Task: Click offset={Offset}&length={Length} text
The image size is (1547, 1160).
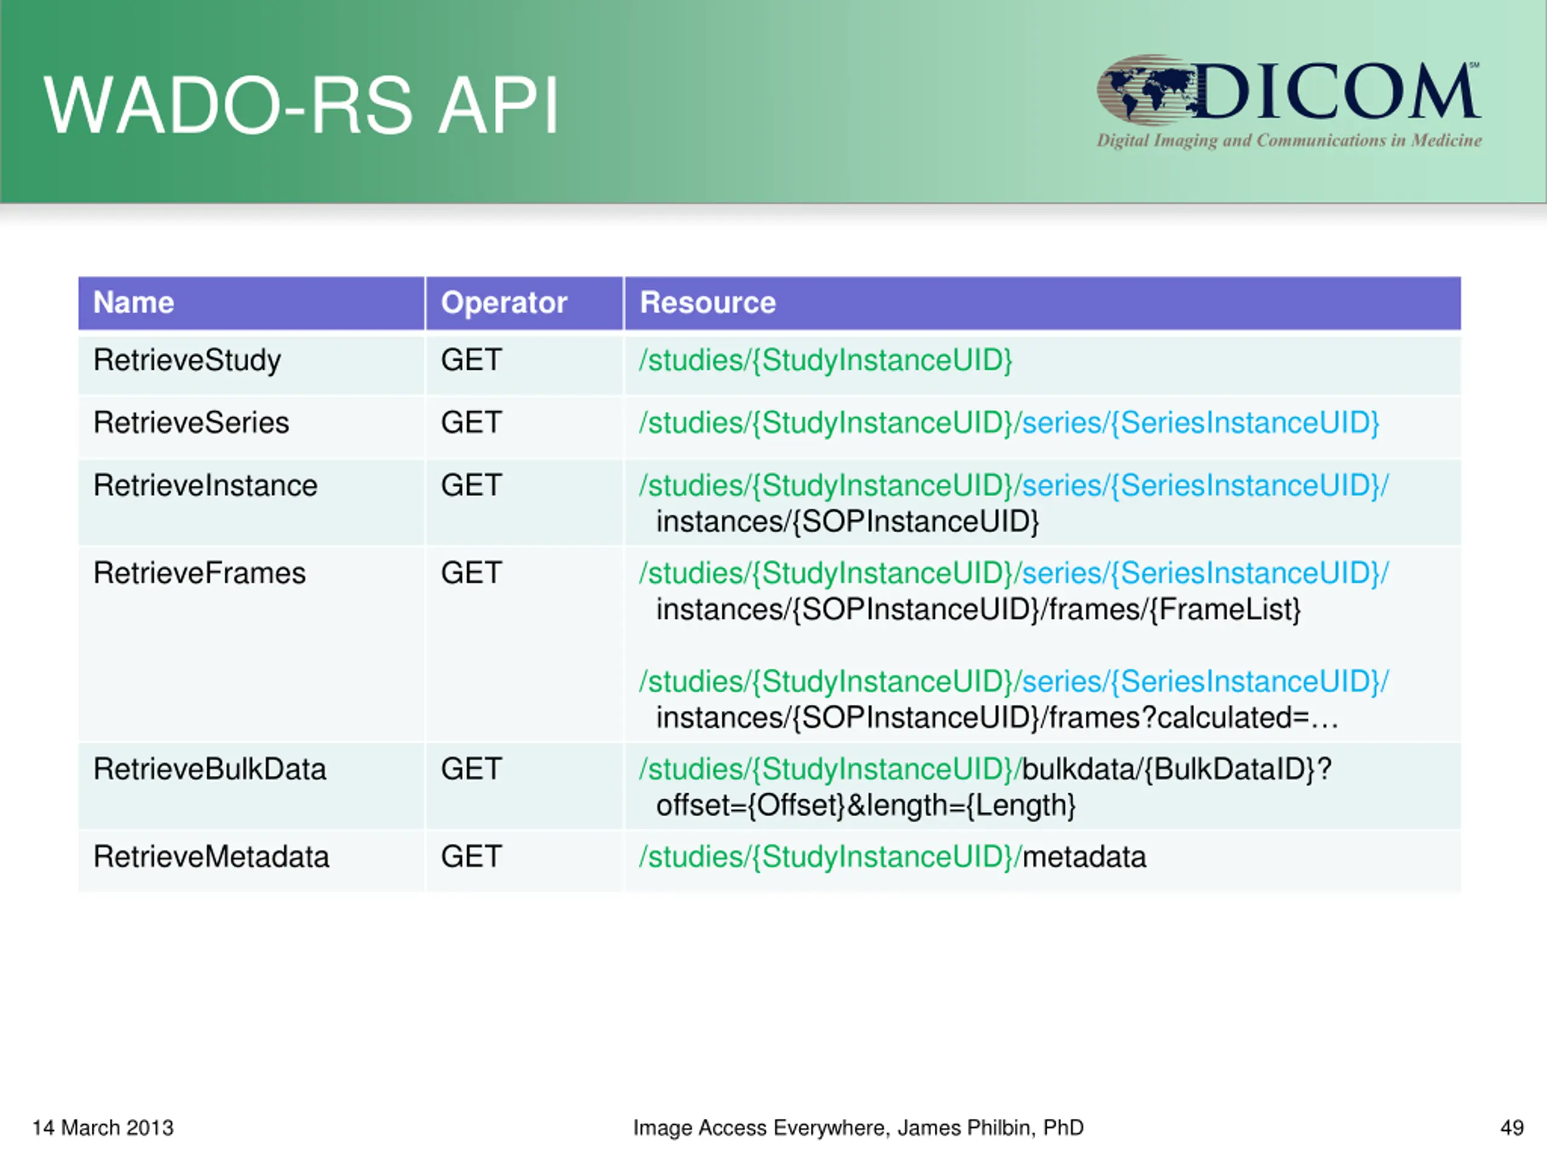Action: 866,806
